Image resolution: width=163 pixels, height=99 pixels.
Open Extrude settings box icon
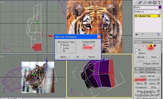coord(146,80)
